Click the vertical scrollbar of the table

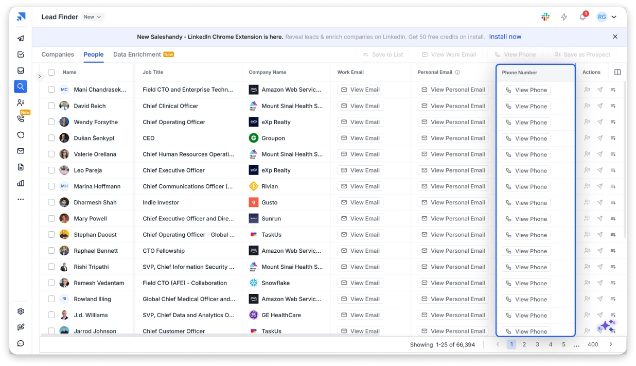(625, 160)
